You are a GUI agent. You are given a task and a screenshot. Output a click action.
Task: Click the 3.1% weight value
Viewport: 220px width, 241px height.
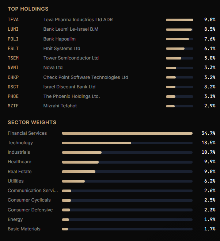tap(210, 96)
